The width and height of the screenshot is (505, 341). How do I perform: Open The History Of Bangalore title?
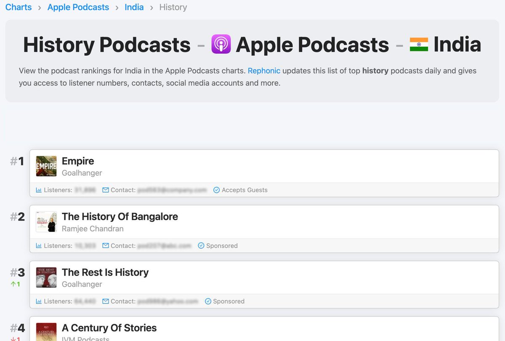[x=120, y=217]
